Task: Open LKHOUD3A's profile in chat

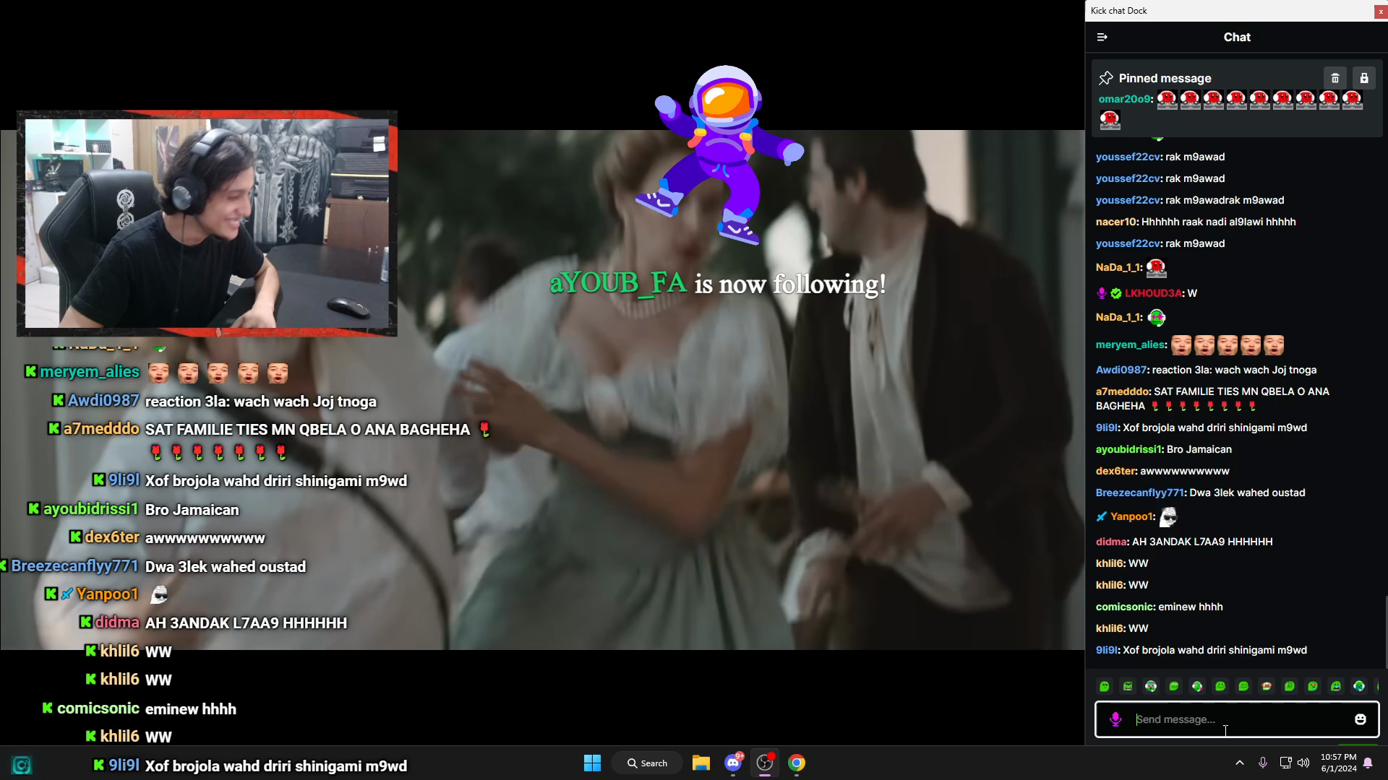Action: [1153, 293]
